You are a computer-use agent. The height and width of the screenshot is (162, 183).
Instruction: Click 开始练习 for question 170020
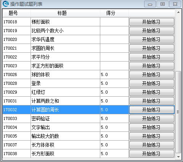[x=152, y=39]
